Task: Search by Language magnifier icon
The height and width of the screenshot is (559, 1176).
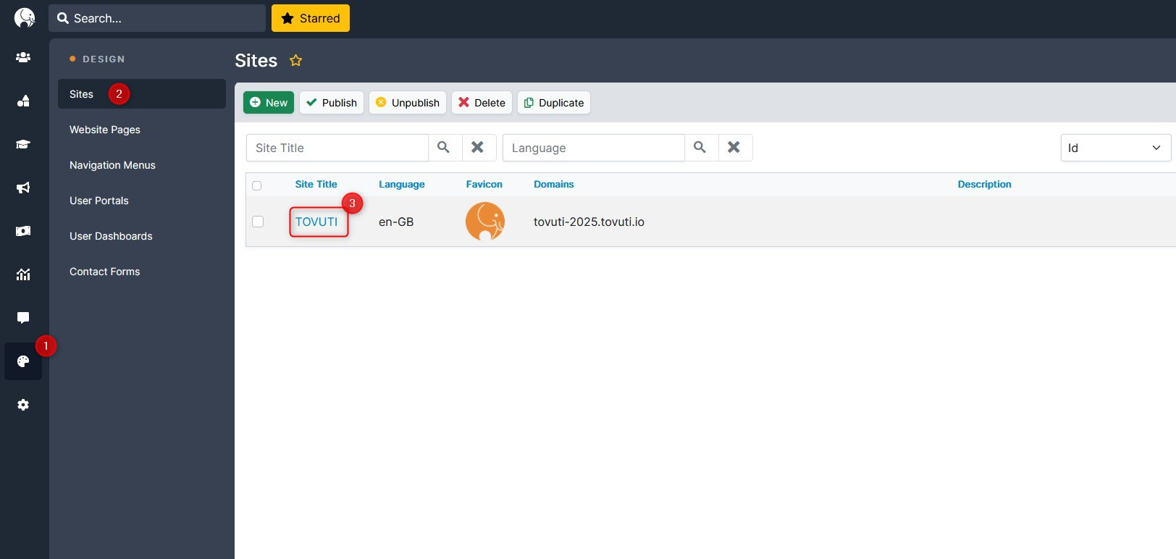Action: point(700,148)
